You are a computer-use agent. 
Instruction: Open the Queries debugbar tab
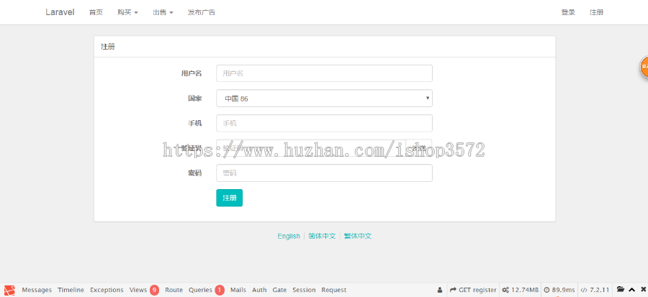(x=207, y=290)
